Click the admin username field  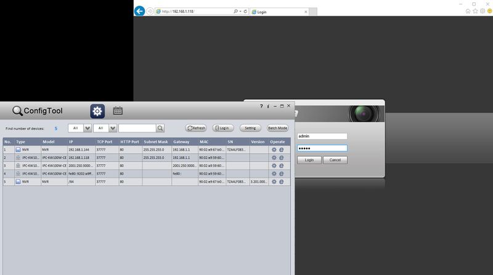point(322,136)
